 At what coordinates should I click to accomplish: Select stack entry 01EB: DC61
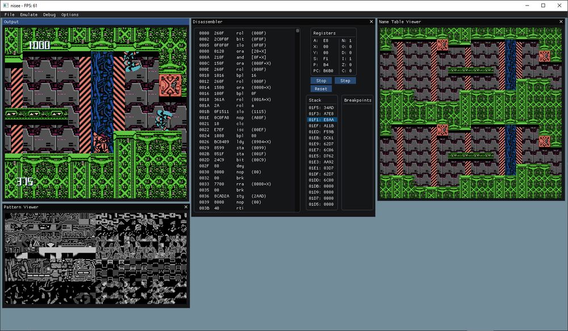pyautogui.click(x=321, y=138)
